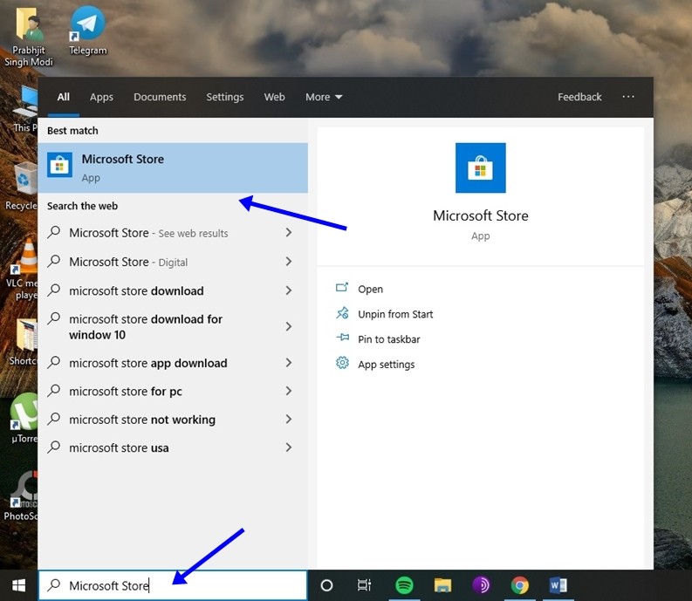This screenshot has width=692, height=601.
Task: Open Microsoft Word from the taskbar
Action: [x=558, y=585]
